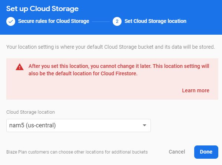222x165 pixels.
Task: Click the Set up Cloud Storage title
Action: coord(42,9)
